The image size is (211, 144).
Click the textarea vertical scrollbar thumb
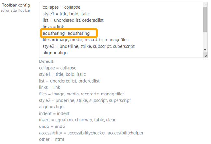[205, 19]
